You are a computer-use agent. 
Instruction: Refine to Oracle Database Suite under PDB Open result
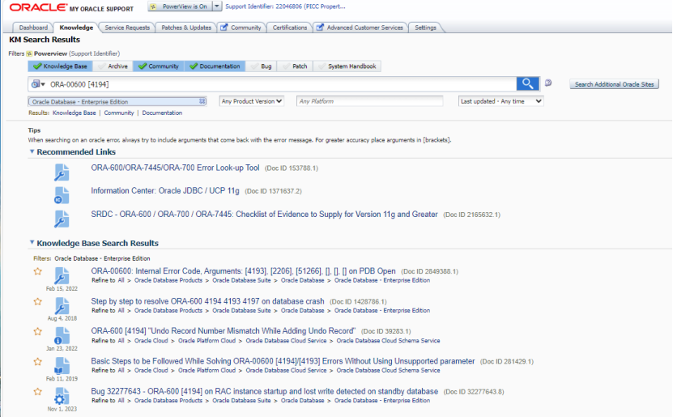coord(241,280)
